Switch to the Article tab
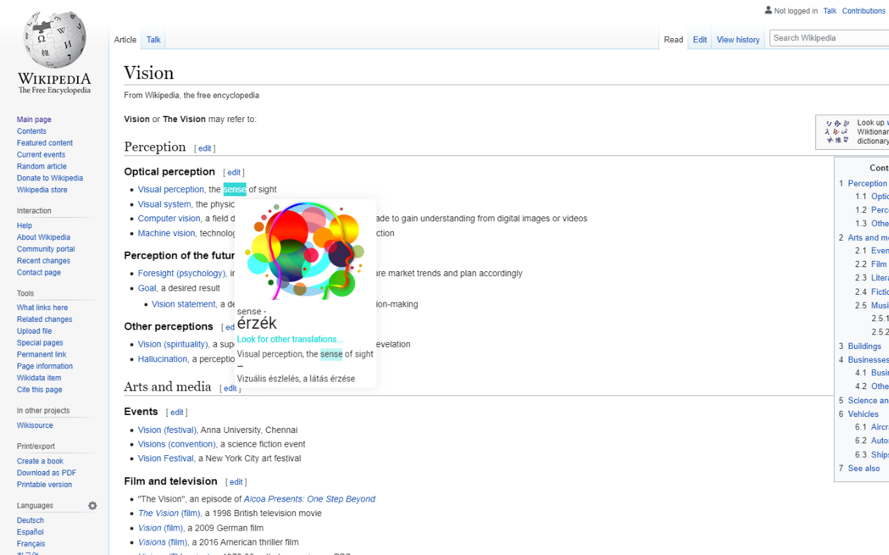 point(125,40)
